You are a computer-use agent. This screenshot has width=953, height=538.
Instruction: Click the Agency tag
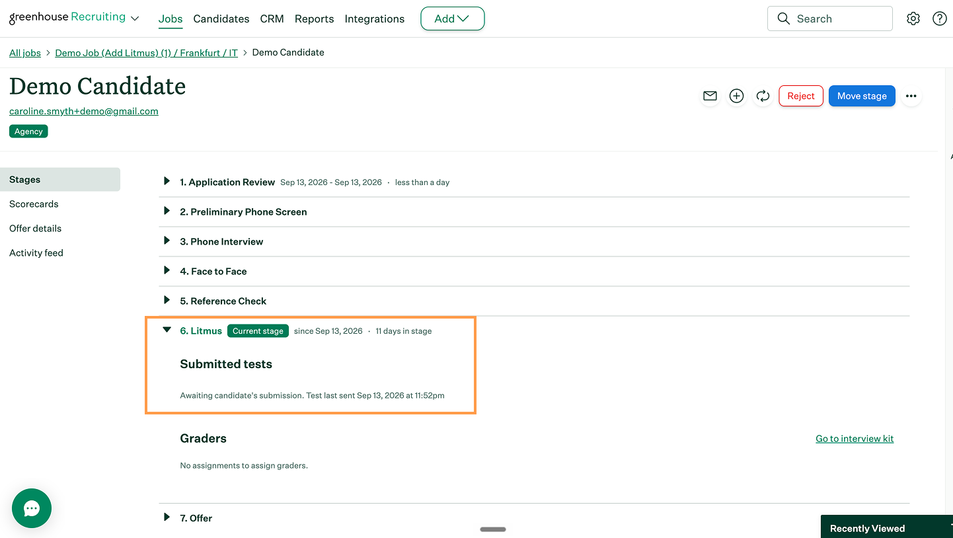pyautogui.click(x=28, y=132)
